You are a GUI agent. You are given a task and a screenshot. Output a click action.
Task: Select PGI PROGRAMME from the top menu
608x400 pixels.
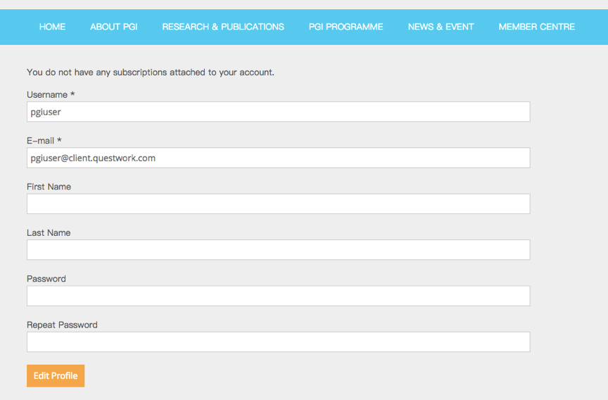tap(346, 27)
